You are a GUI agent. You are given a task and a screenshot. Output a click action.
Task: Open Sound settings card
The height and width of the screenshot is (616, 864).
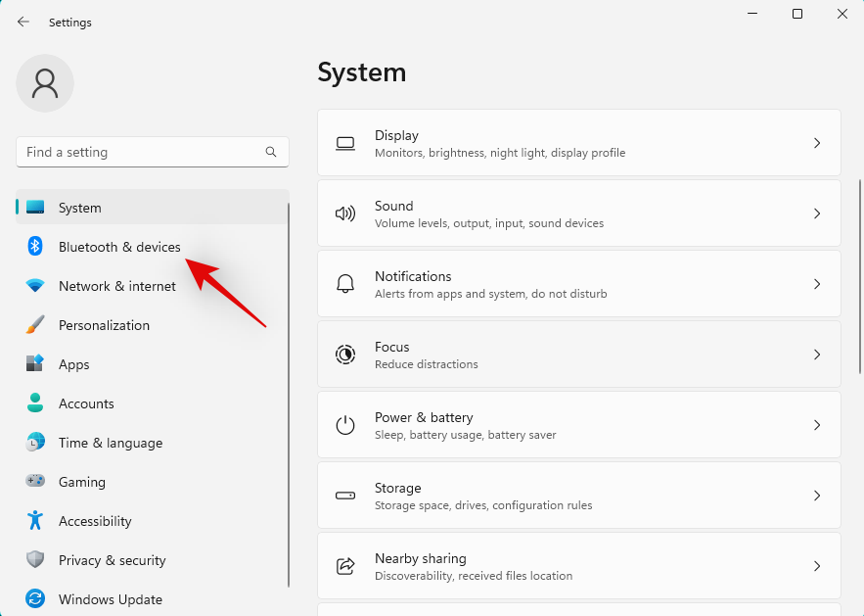click(579, 213)
